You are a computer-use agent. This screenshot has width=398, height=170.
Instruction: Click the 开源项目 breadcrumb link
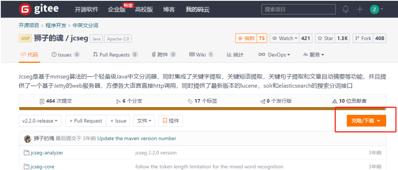pos(29,25)
